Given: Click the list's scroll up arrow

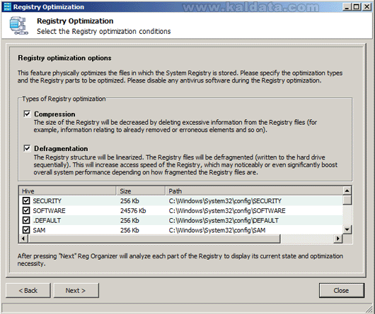Looking at the screenshot, I should coord(347,191).
